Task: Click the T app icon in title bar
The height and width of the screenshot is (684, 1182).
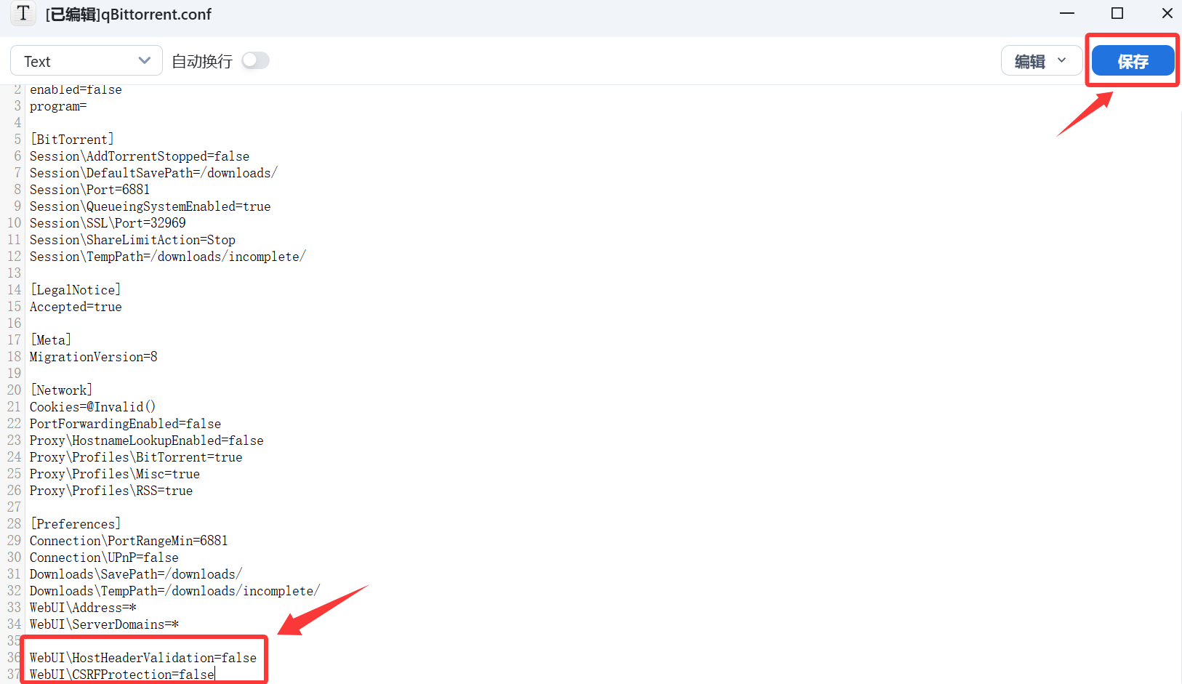Action: (x=23, y=13)
